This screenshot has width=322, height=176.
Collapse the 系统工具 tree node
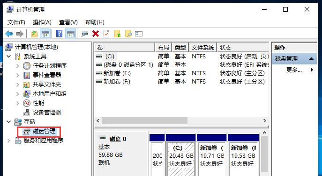click(8, 56)
